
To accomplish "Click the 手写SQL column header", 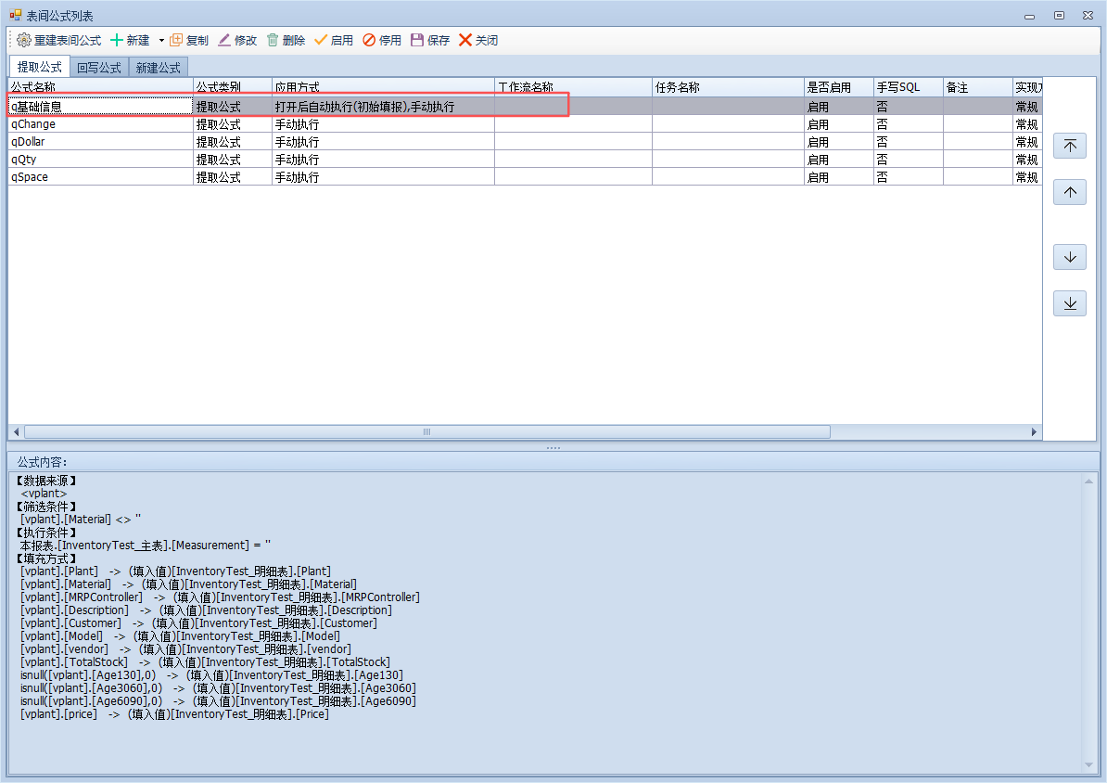I will point(908,87).
